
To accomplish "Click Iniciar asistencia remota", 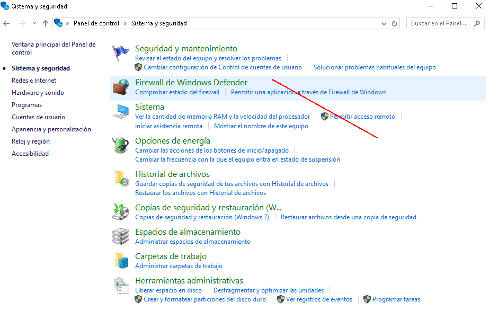I will click(168, 126).
